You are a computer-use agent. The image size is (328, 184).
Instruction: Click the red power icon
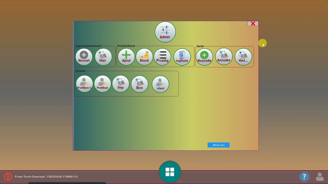point(8,177)
